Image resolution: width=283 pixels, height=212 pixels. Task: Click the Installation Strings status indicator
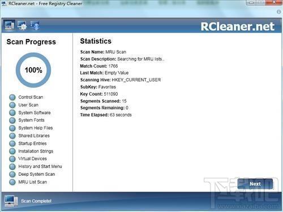(12, 151)
